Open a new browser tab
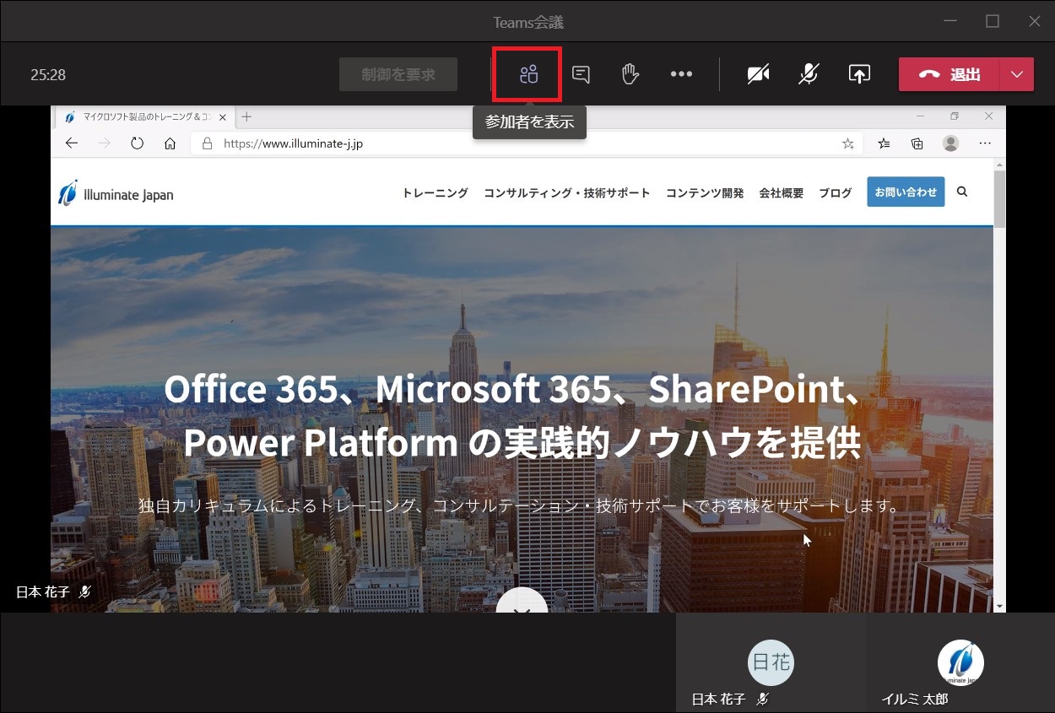The height and width of the screenshot is (713, 1055). (246, 116)
